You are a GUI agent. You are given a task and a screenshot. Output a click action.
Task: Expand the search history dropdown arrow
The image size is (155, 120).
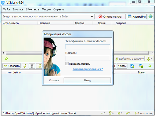[92, 17]
